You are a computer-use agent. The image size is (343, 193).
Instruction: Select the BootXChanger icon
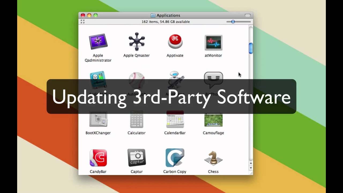click(98, 119)
